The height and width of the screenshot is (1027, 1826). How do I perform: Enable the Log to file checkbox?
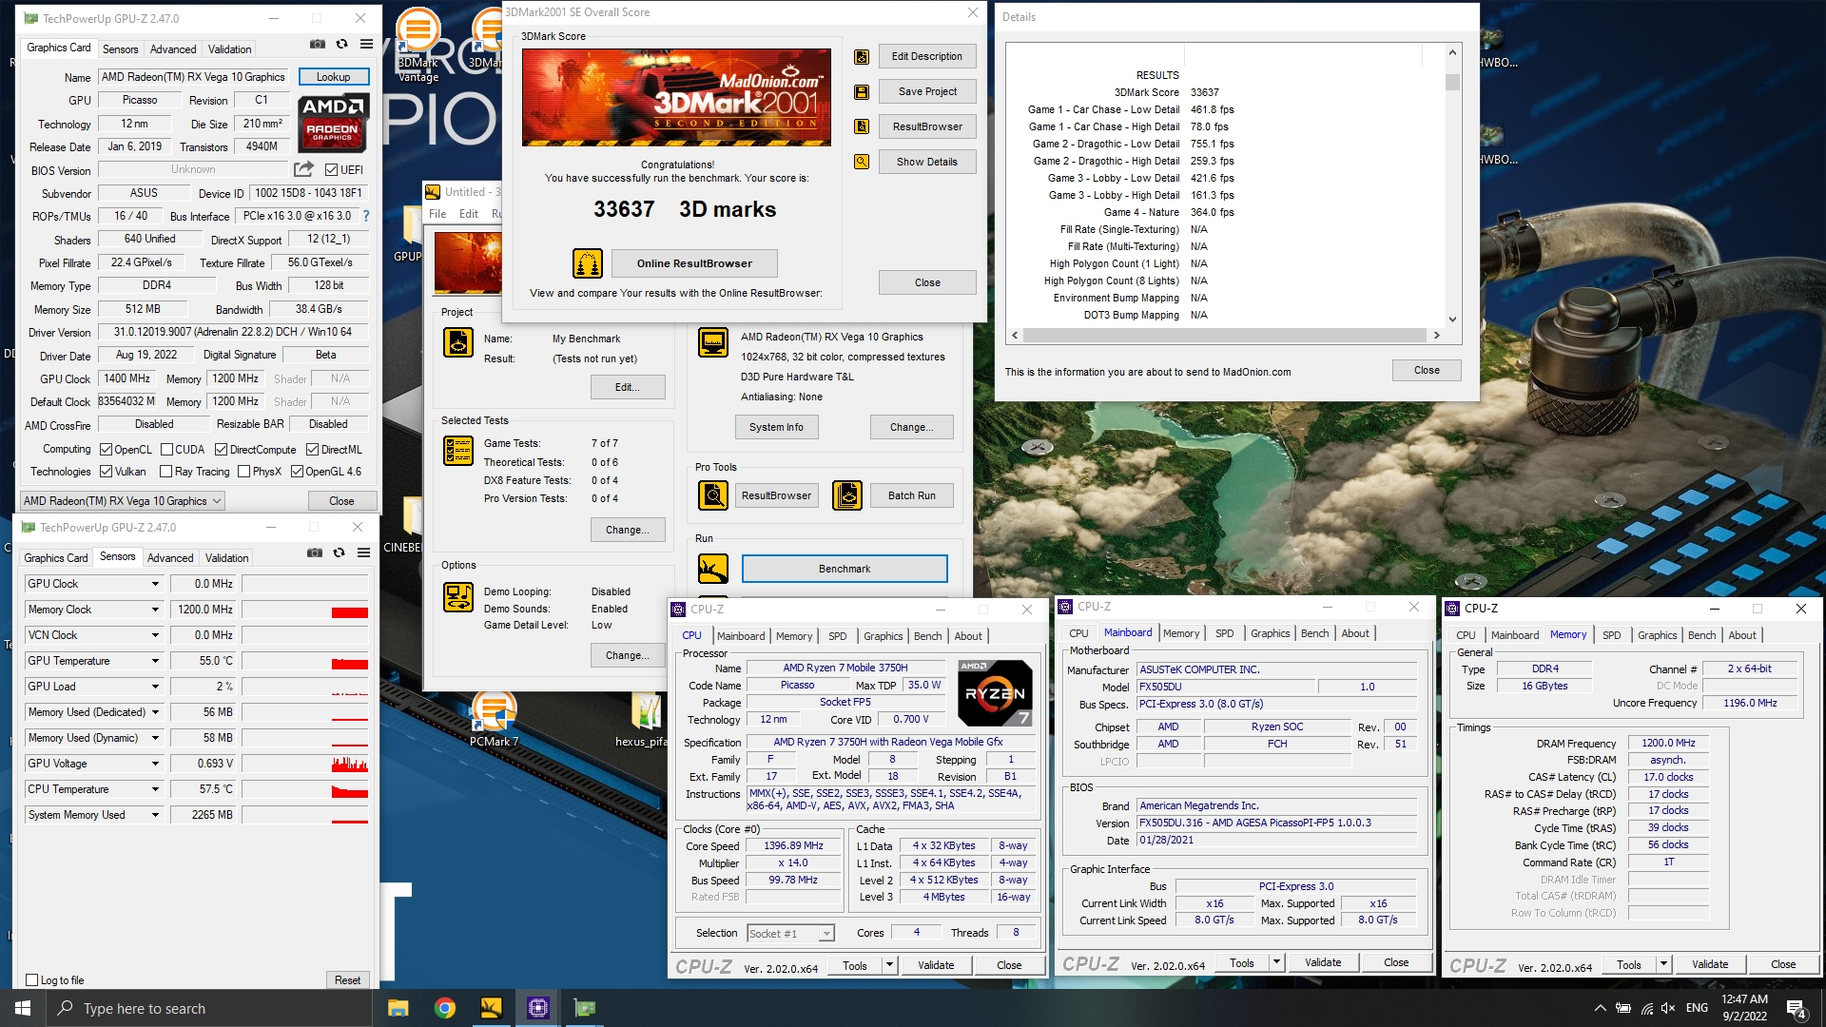click(x=32, y=980)
